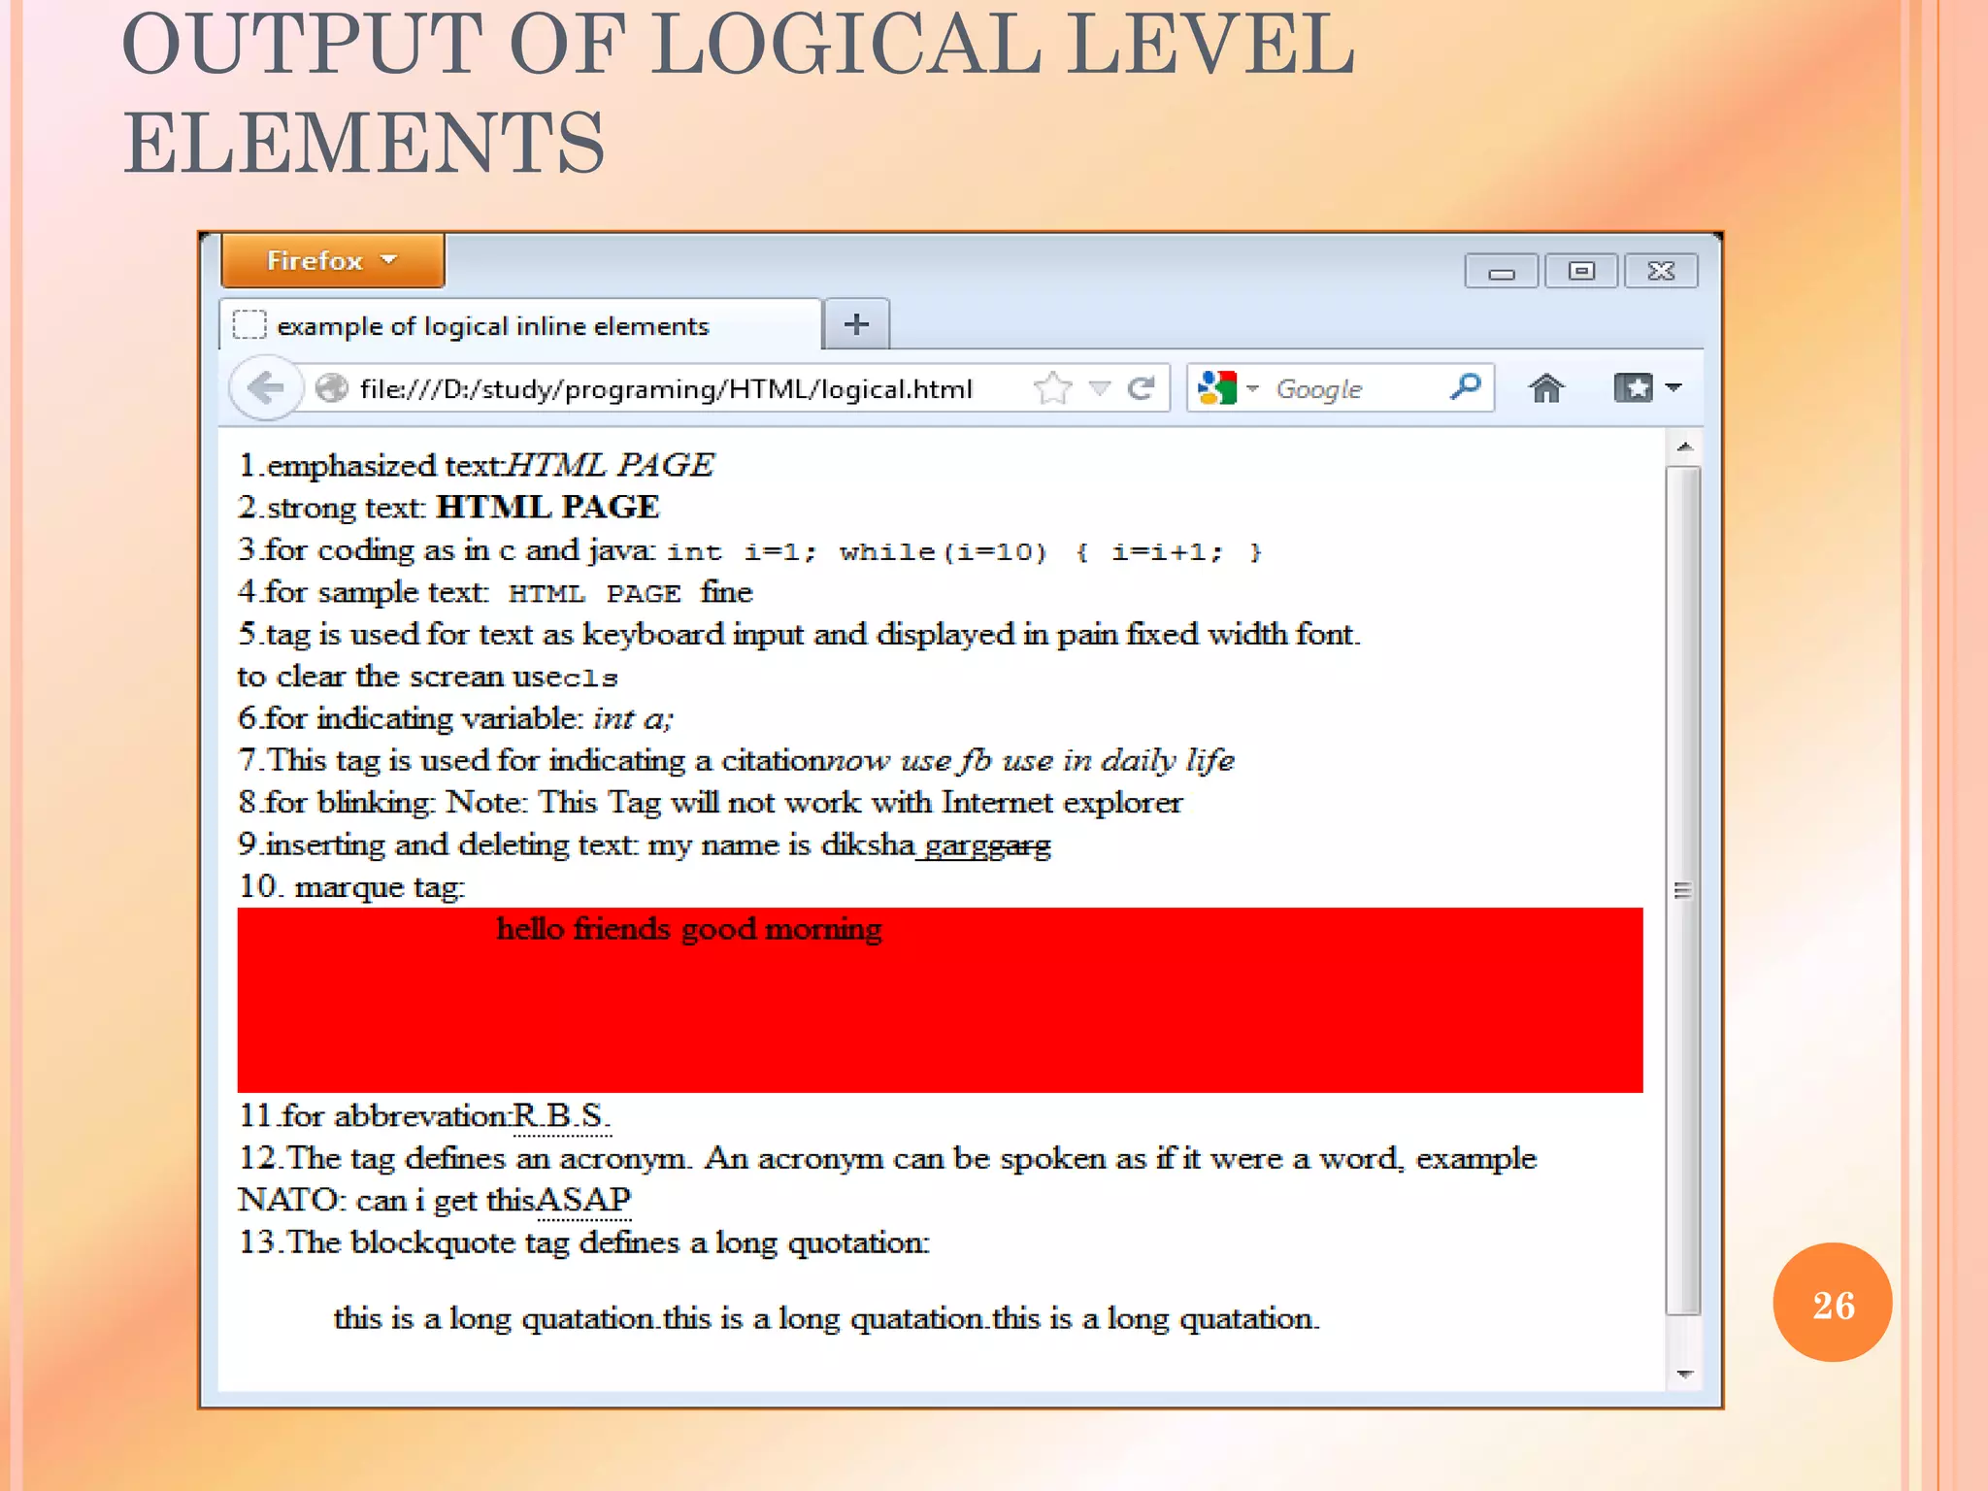Click the 'int a;' variable text

[x=633, y=718]
